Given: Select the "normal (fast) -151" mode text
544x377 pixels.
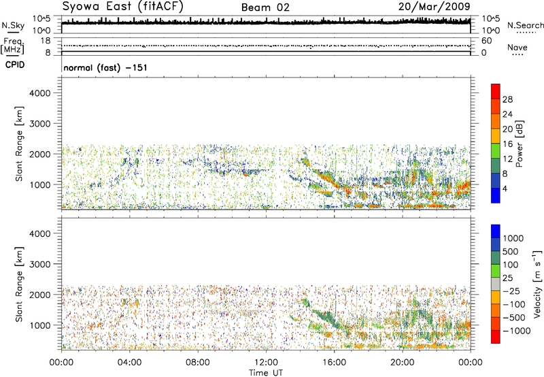Looking at the screenshot, I should tap(105, 67).
